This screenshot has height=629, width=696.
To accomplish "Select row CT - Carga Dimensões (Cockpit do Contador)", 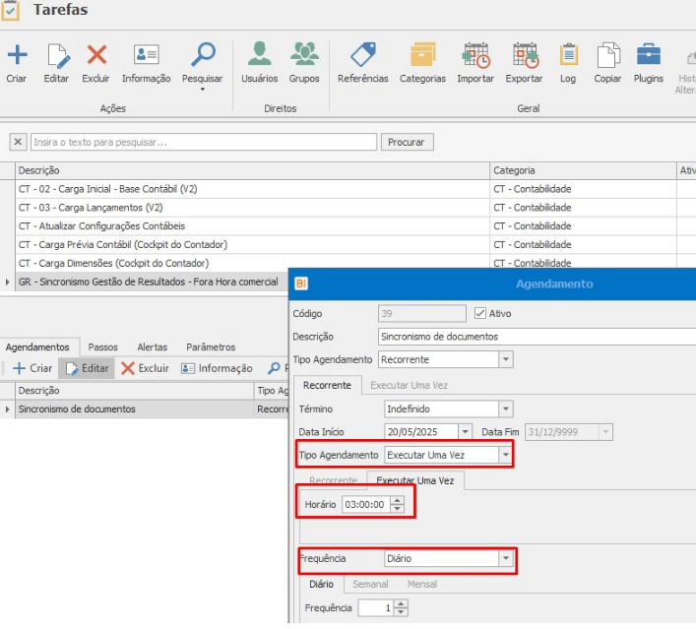I will [253, 264].
